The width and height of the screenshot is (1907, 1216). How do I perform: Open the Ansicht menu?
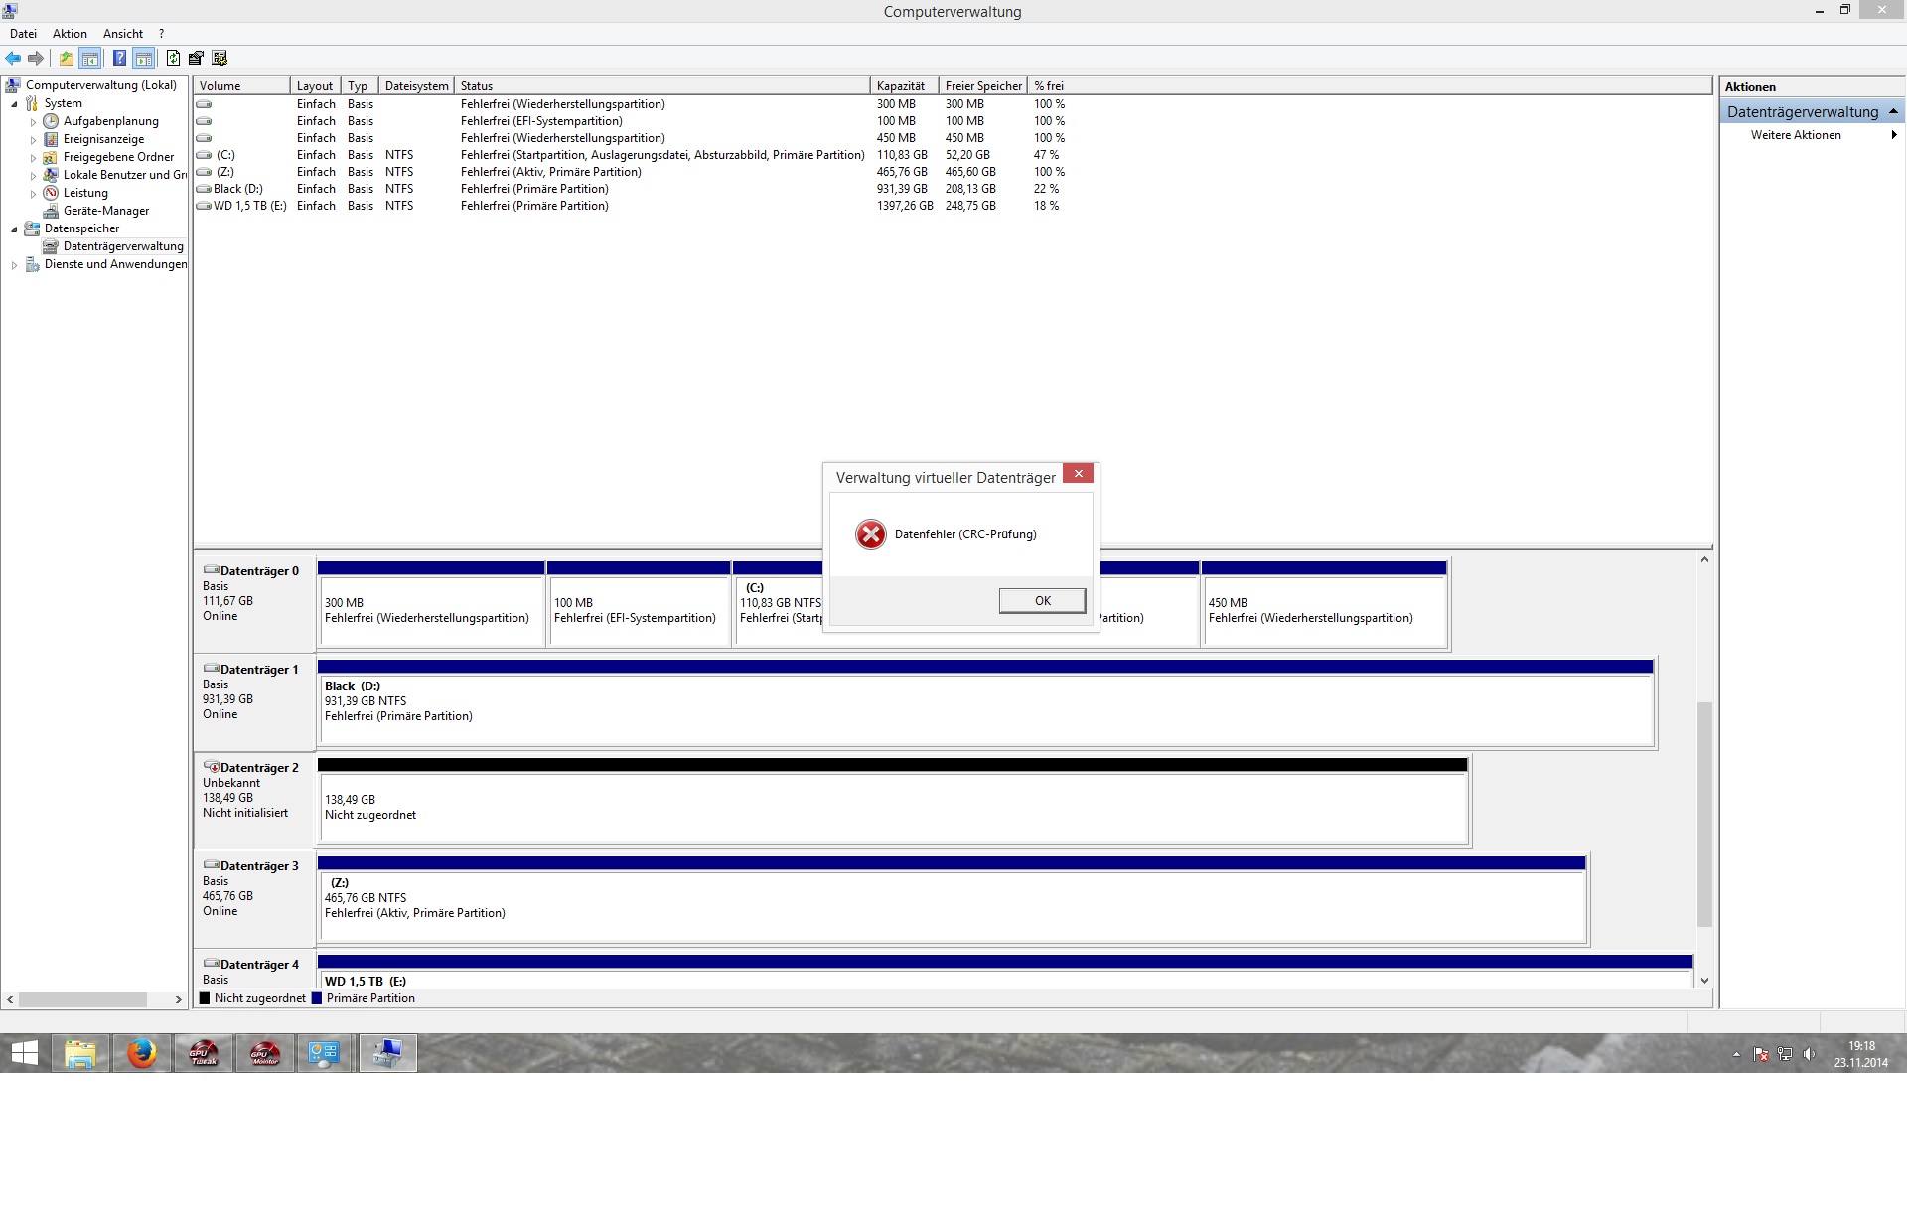122,33
